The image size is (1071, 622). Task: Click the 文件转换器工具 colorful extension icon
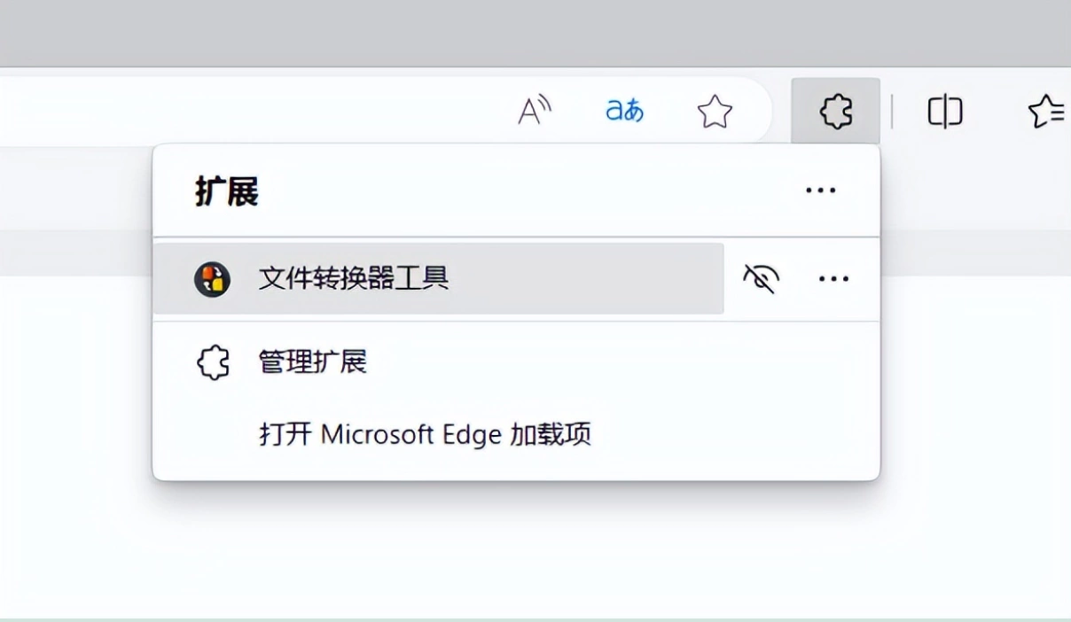tap(212, 279)
